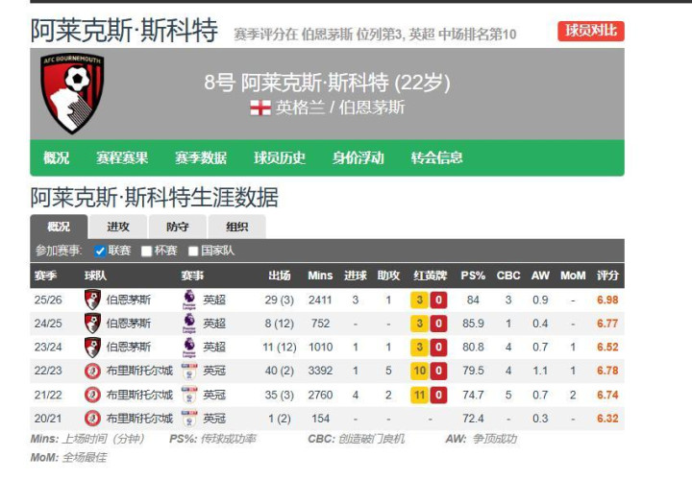The image size is (692, 480).
Task: Open the 身价浮动 navigation item
Action: click(x=358, y=157)
